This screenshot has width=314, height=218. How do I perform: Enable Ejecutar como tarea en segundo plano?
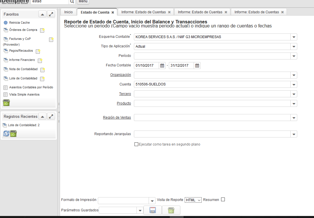click(137, 144)
